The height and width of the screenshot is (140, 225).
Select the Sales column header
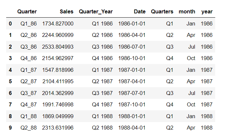(x=67, y=12)
